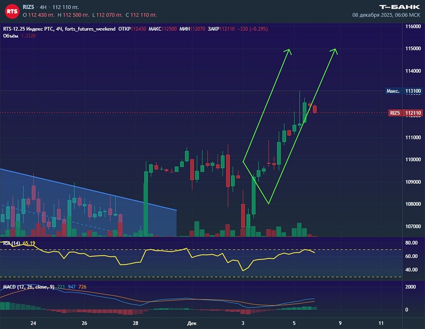Click the MACD scale label 0
Screen dimensions: 425x329
point(407,309)
